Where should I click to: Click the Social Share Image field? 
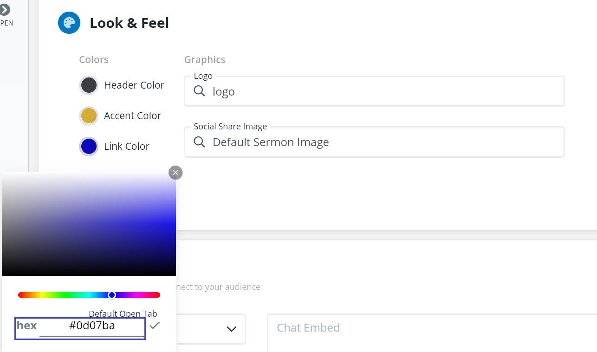click(381, 142)
